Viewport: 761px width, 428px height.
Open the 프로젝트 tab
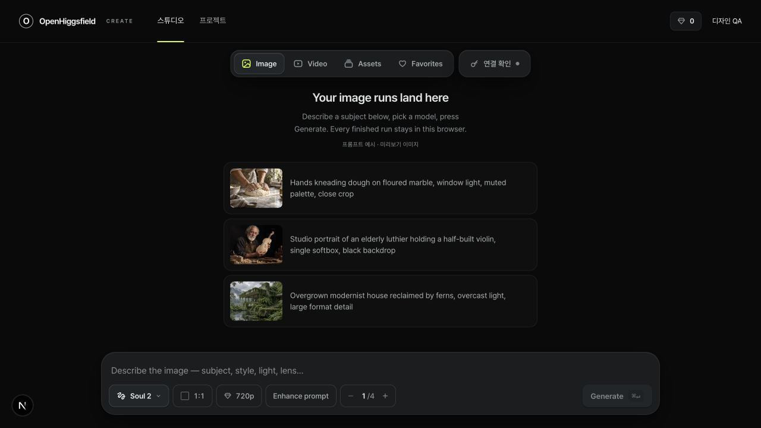[x=213, y=21]
